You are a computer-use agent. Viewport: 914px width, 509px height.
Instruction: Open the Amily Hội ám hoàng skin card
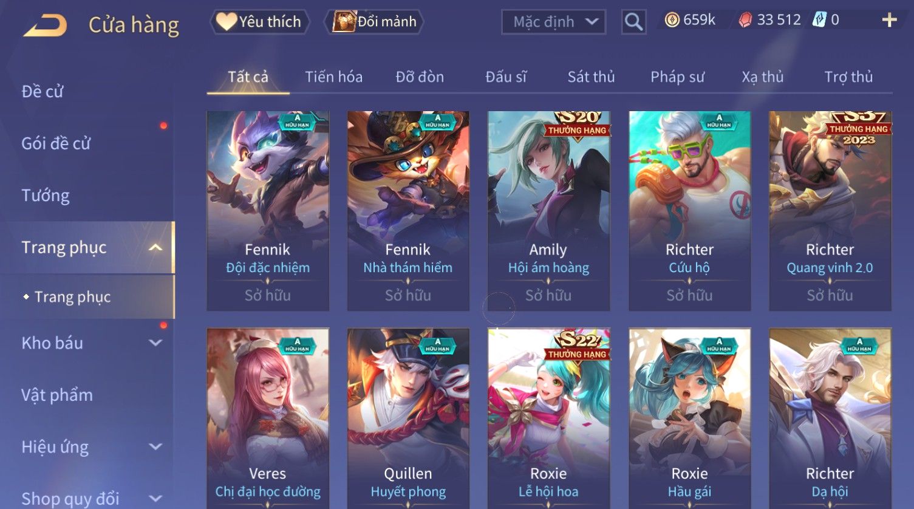click(x=548, y=211)
